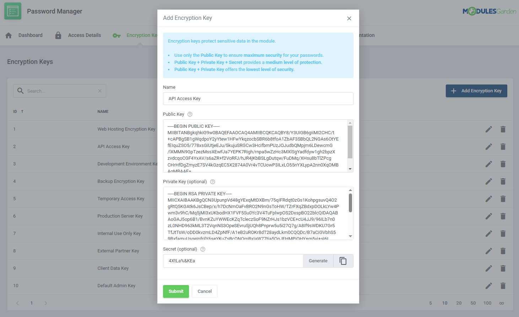This screenshot has height=317, width=519.
Task: Click Cancel to dismiss the form
Action: (x=204, y=291)
